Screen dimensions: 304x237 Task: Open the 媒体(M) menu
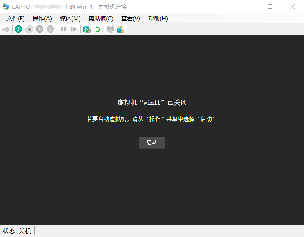70,19
